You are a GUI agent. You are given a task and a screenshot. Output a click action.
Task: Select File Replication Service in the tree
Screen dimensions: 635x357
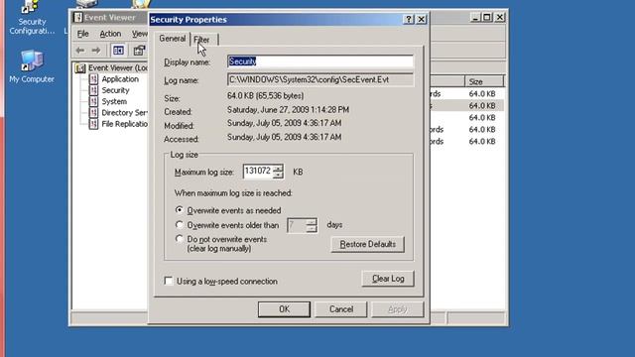124,124
